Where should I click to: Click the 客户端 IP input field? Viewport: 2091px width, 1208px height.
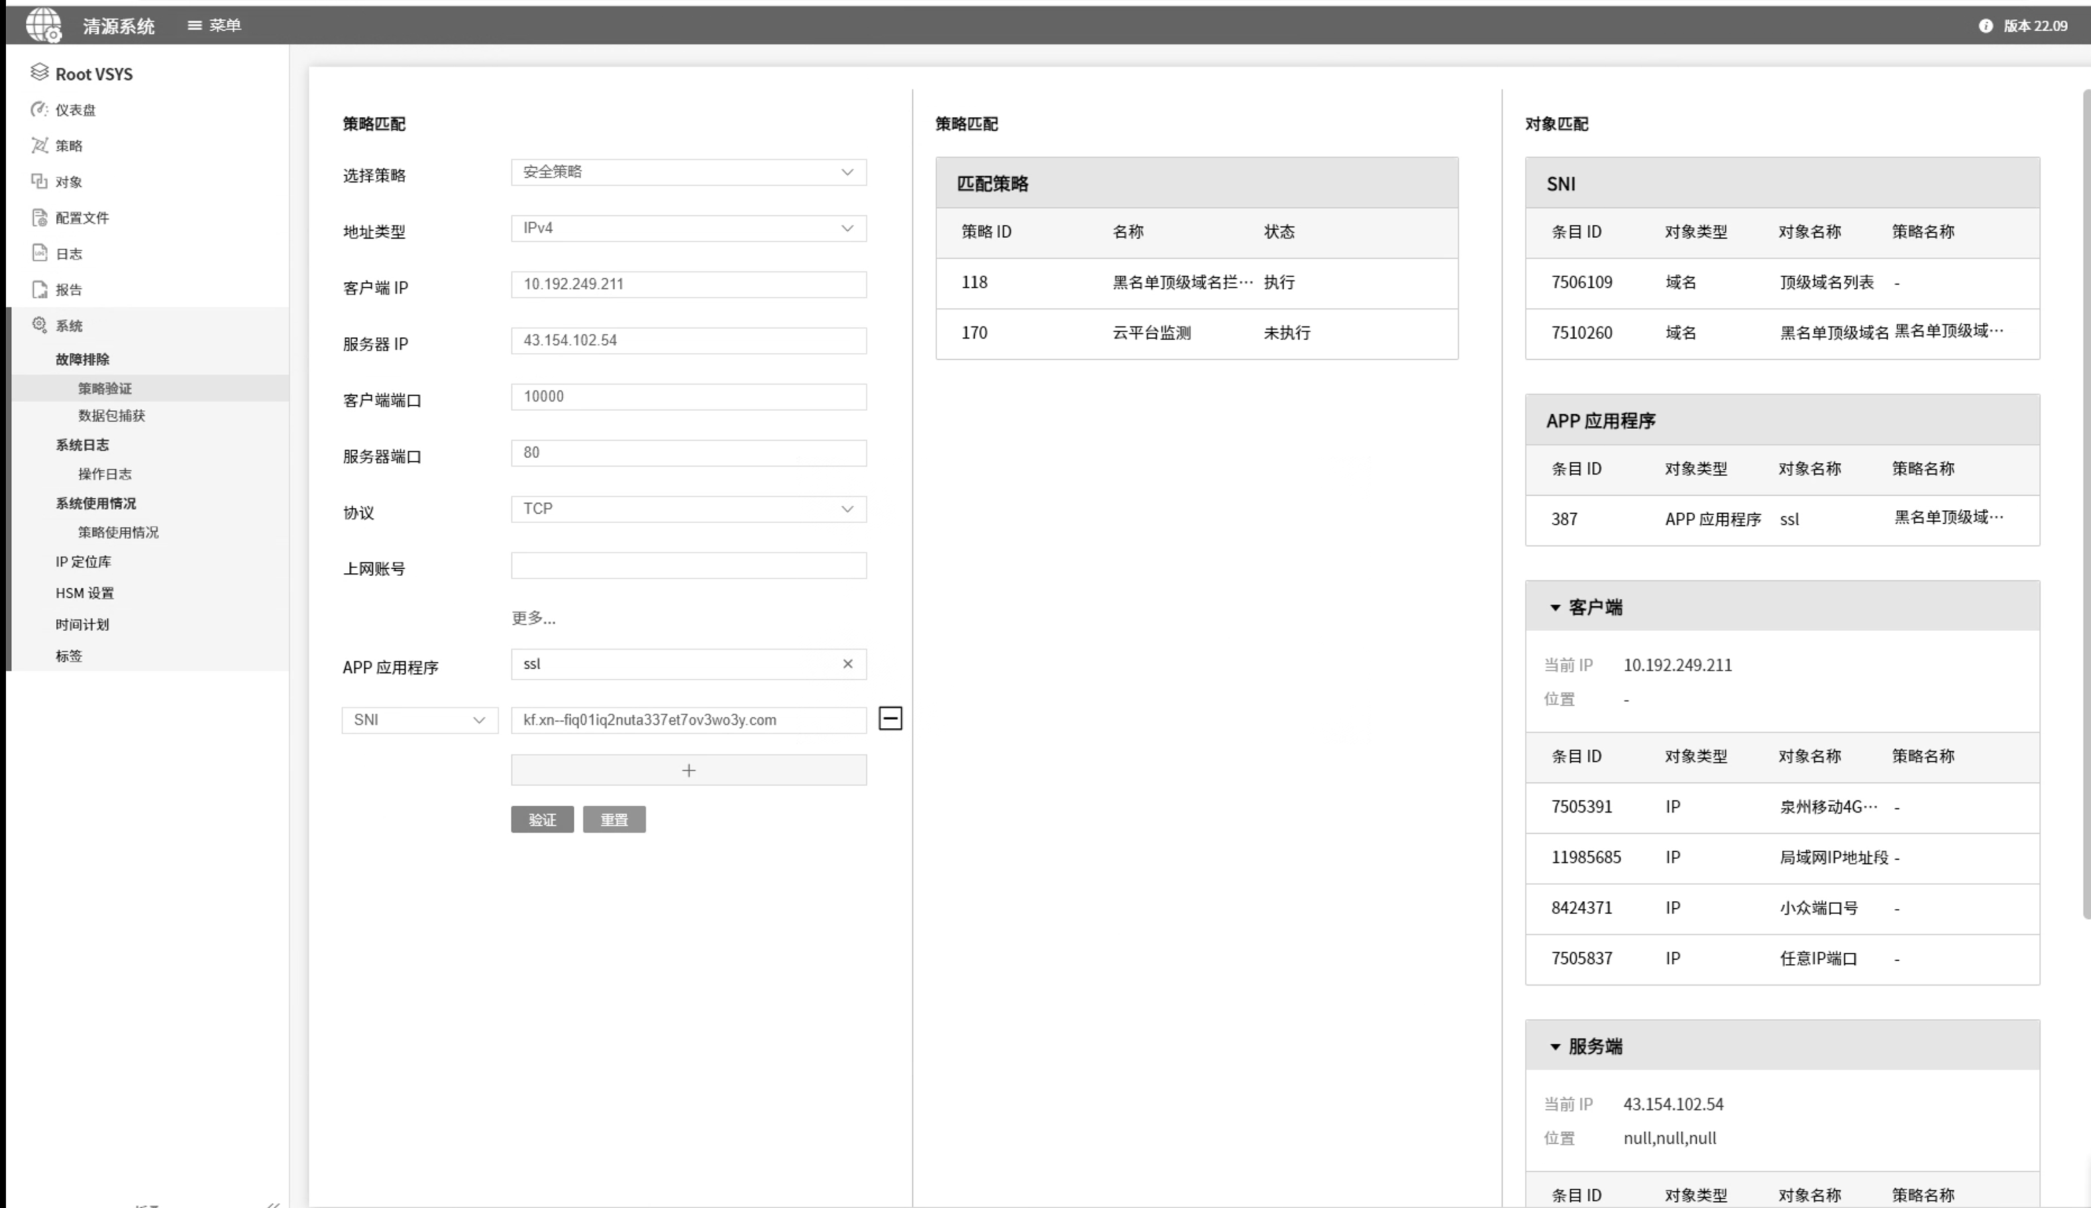(x=688, y=284)
